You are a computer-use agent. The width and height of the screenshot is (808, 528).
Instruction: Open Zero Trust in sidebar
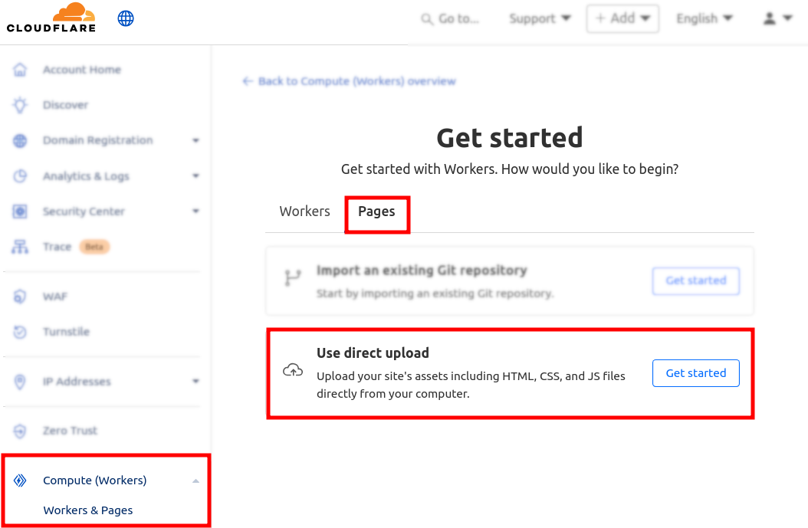coord(70,431)
